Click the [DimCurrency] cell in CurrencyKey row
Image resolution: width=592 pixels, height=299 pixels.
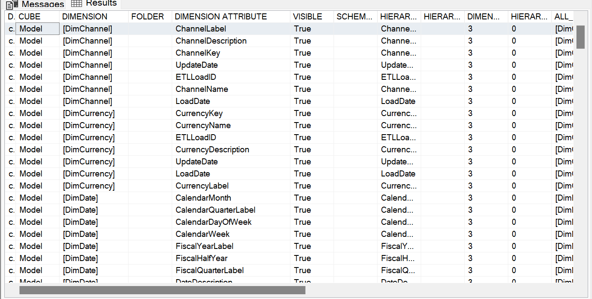coord(94,113)
